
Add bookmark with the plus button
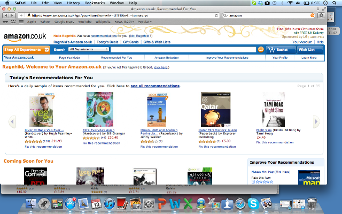pos(21,16)
